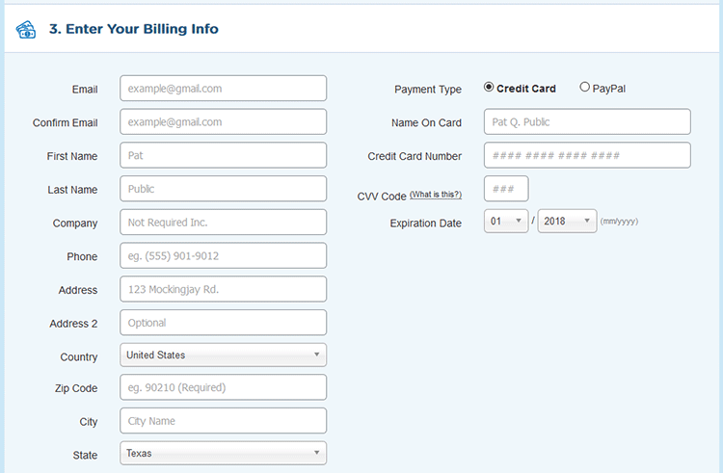The image size is (723, 473).
Task: Click the 'Confirm Email' label
Action: click(65, 123)
